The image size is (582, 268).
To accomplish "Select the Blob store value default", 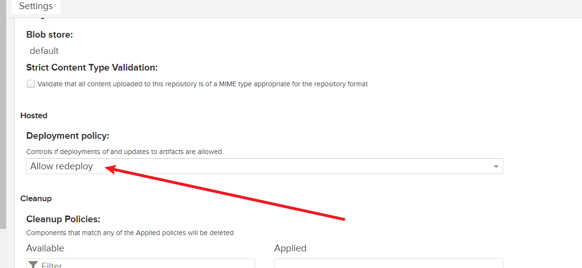I will (x=44, y=51).
